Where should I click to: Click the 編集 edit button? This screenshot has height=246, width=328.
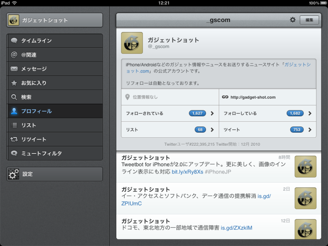(x=309, y=20)
